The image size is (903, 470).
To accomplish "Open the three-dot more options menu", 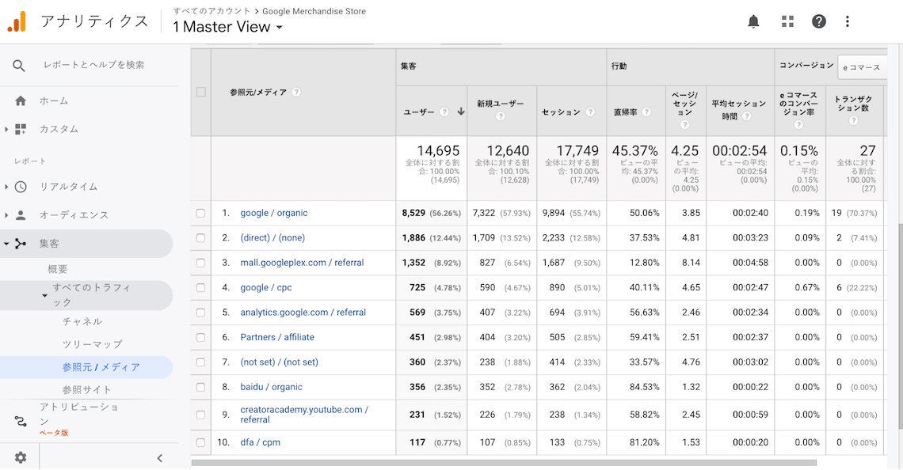I will tap(847, 21).
